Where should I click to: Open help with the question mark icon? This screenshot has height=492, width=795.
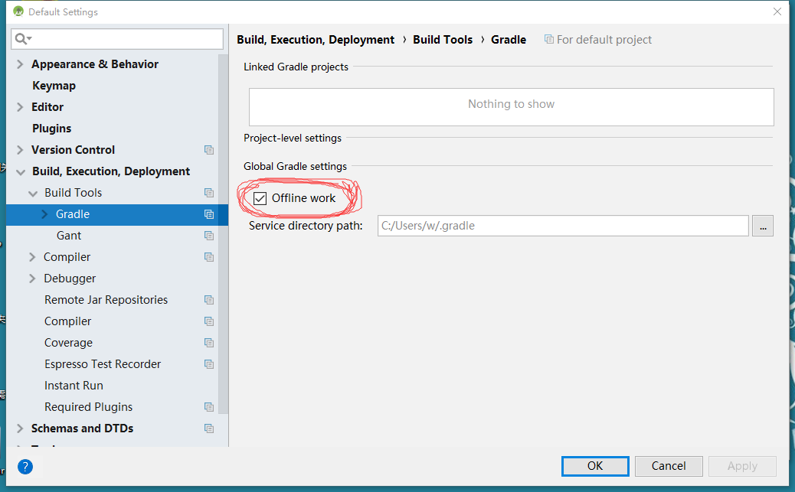(x=25, y=467)
